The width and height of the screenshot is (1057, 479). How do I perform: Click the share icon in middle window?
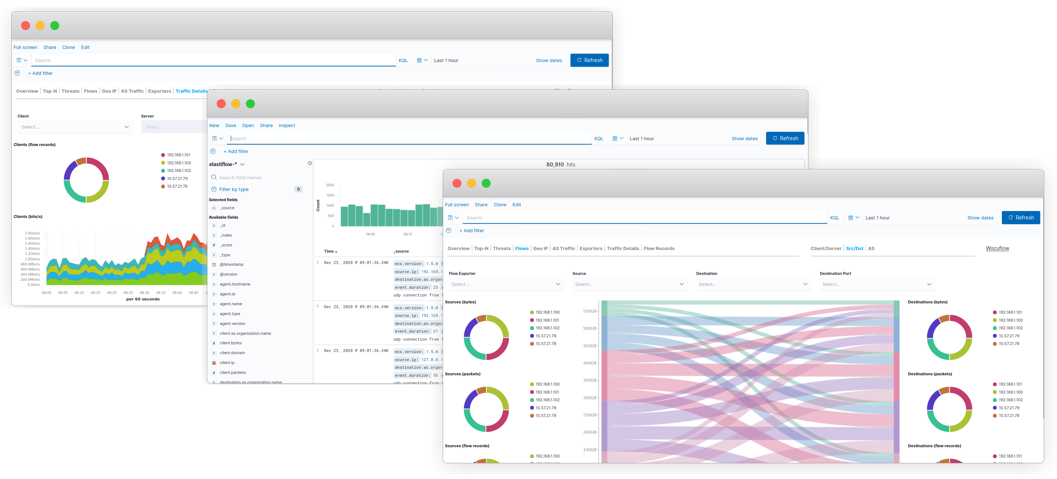[x=266, y=125]
